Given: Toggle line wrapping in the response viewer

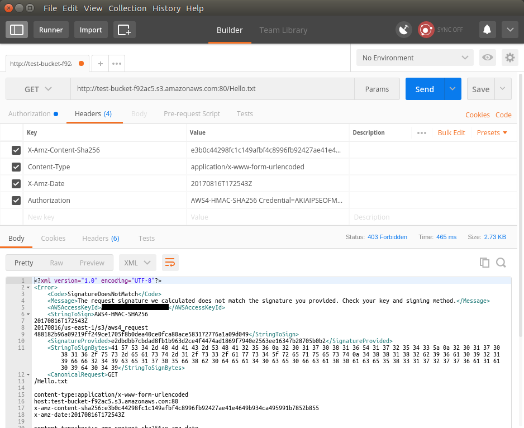Looking at the screenshot, I should click(170, 262).
